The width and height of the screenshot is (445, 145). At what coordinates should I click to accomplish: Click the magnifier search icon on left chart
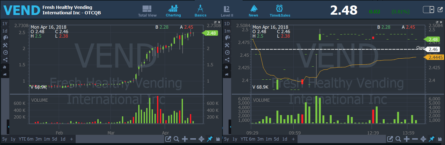177,139
